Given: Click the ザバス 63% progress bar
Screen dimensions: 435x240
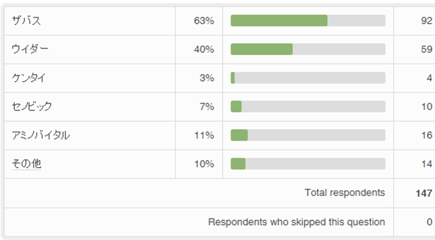Looking at the screenshot, I should click(308, 21).
